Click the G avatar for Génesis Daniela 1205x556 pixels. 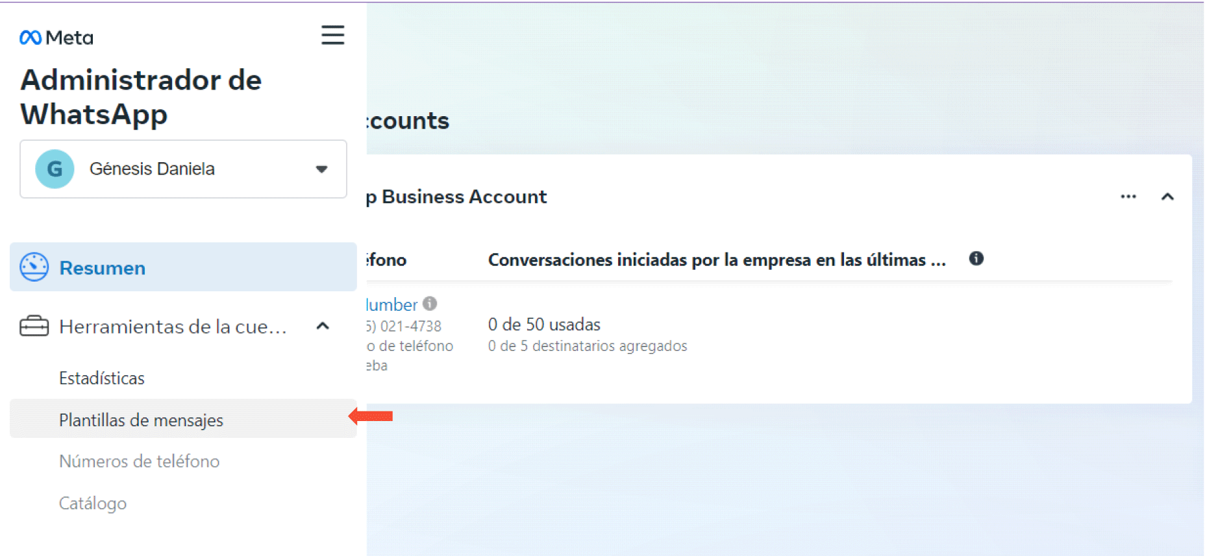(55, 169)
